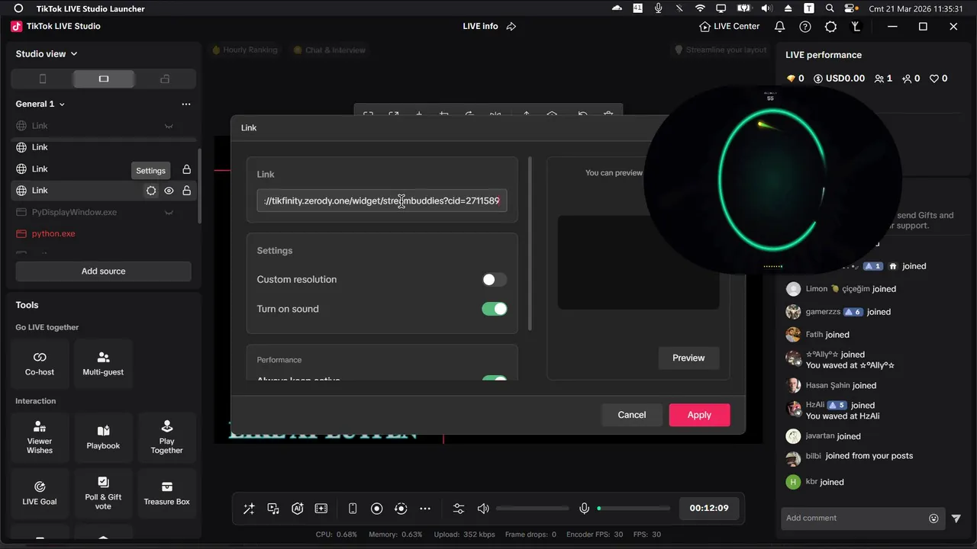Open emoji picker in comment box
This screenshot has height=549, width=977.
[933, 518]
